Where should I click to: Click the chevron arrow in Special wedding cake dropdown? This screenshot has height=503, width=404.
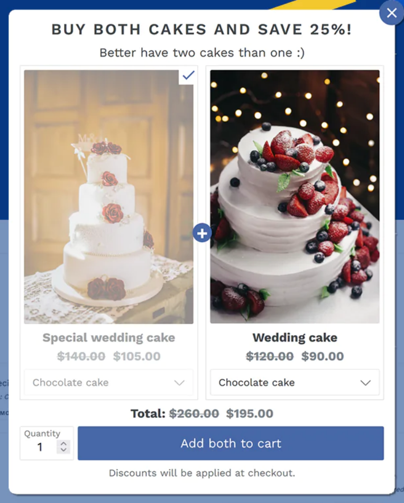[x=179, y=383]
